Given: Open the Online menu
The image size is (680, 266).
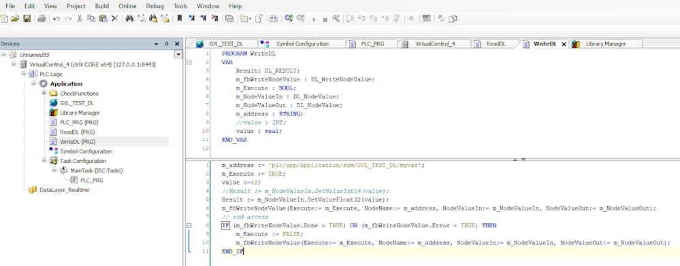Looking at the screenshot, I should [x=127, y=6].
